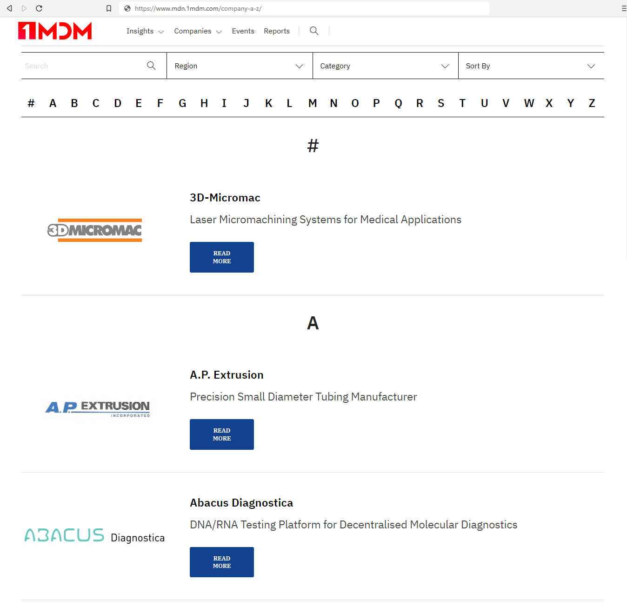Jump to letter O in alphabet bar

[x=355, y=103]
